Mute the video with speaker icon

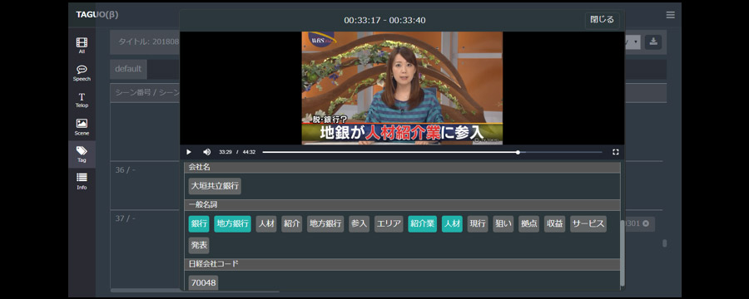click(x=206, y=152)
